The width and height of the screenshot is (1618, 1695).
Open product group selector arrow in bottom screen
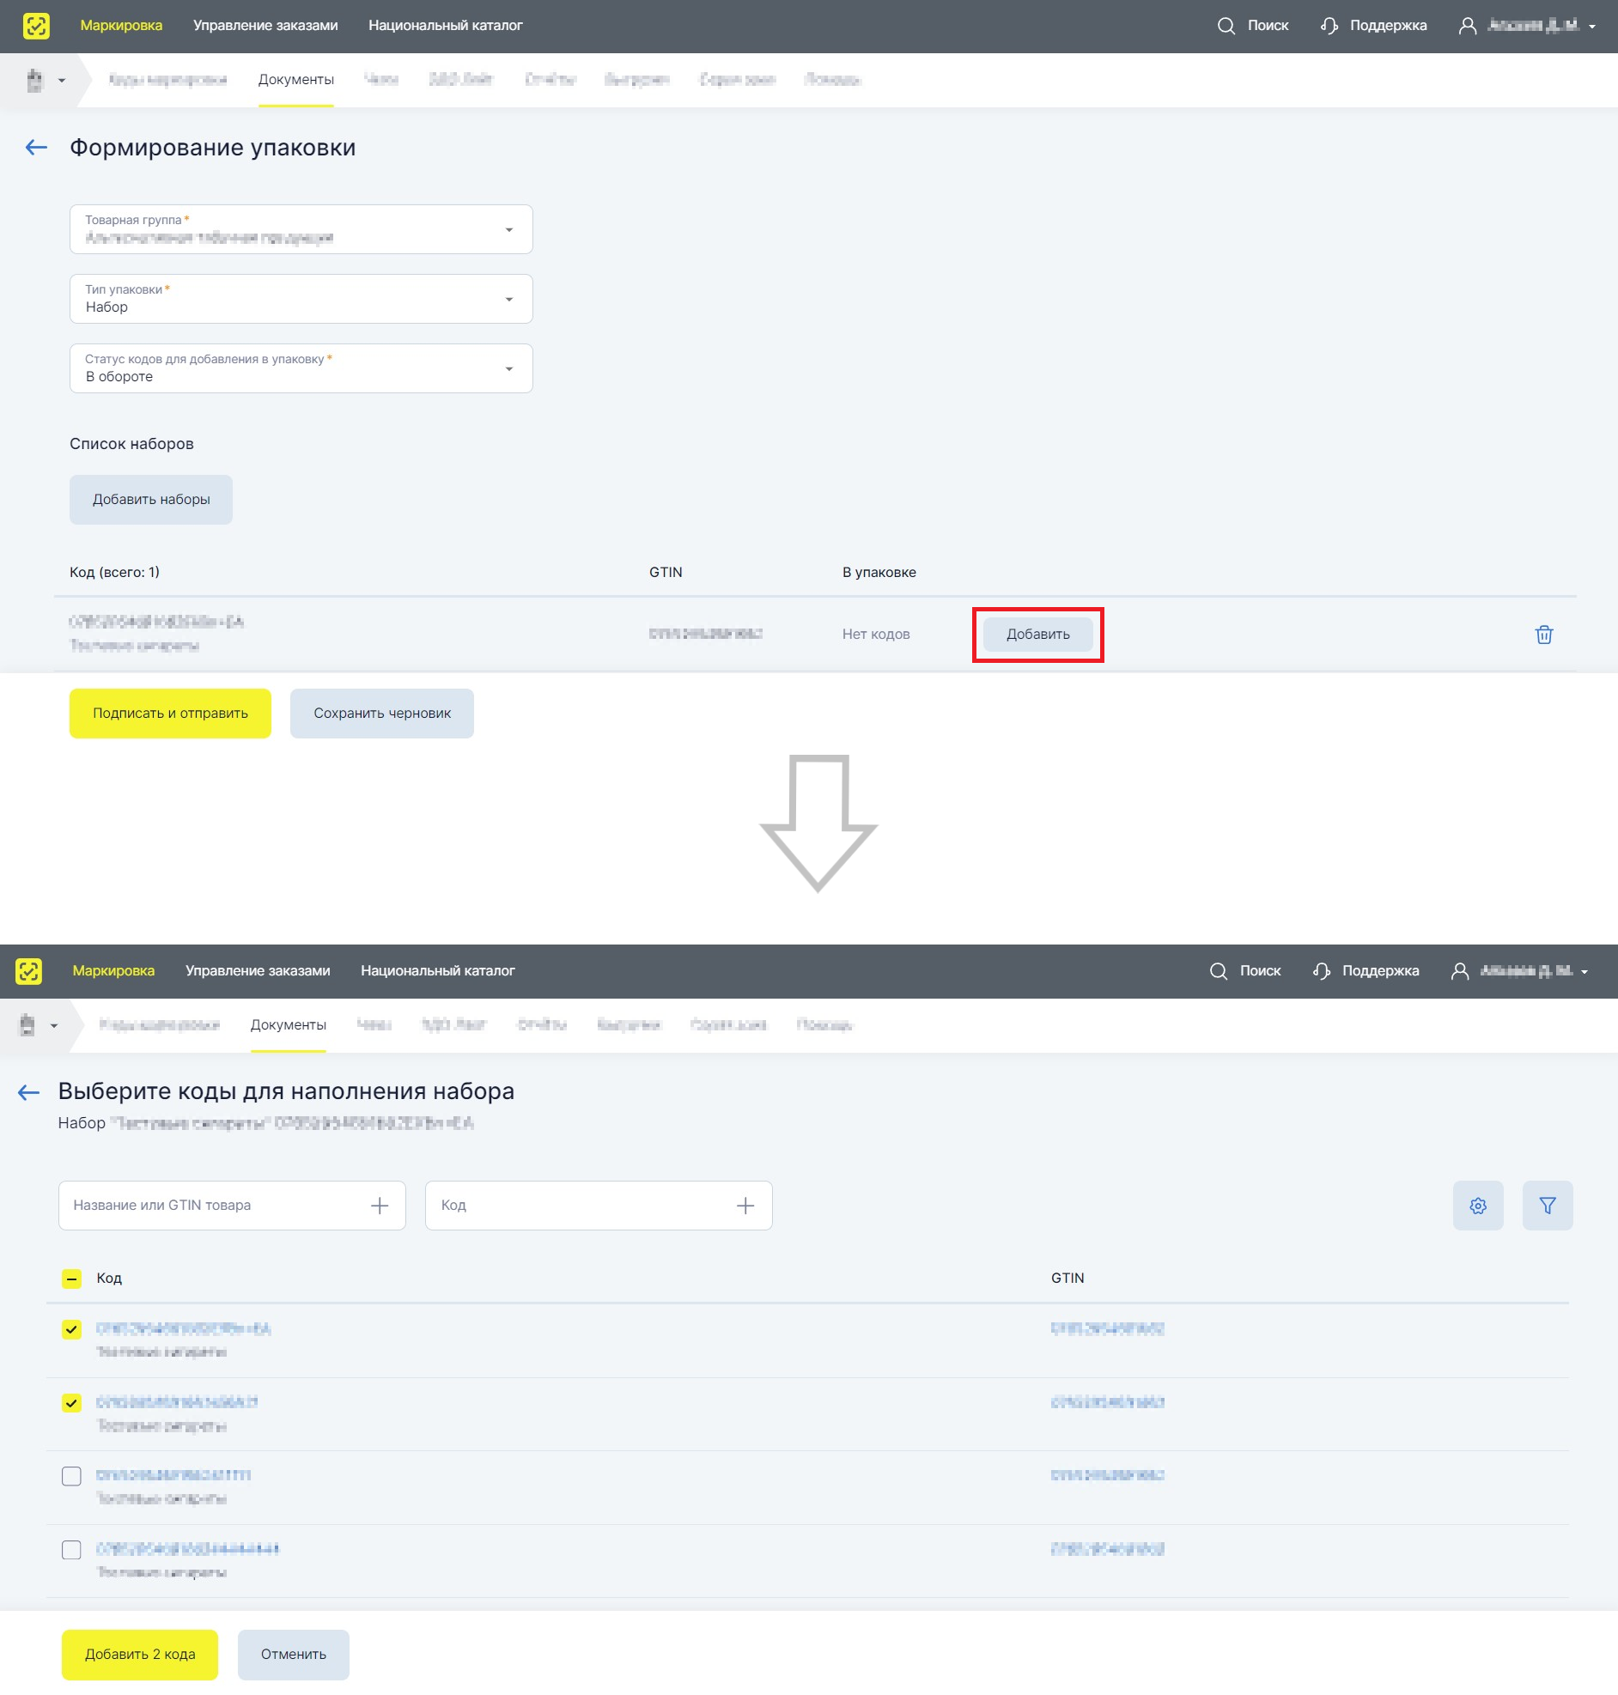[x=54, y=1026]
